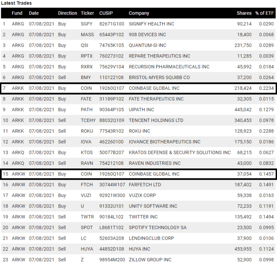Click the % of ETF column header
The image size is (277, 267).
point(264,13)
